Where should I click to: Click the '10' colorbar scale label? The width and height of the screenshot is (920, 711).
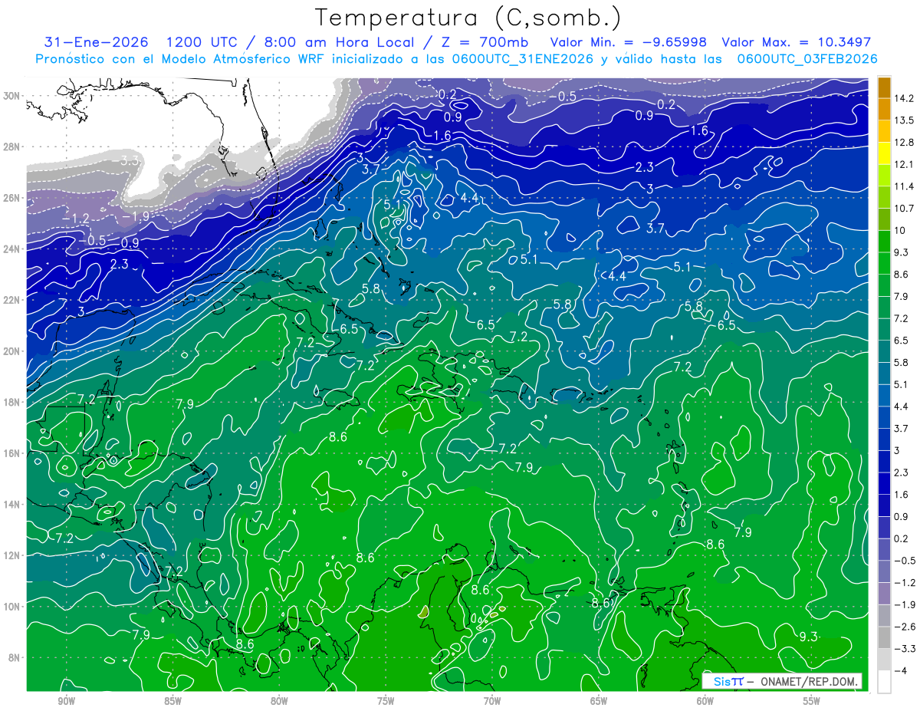[x=901, y=231]
